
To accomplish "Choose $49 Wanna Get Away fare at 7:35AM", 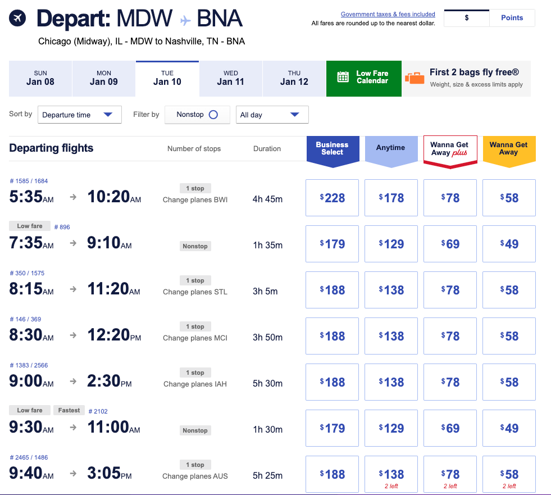I will [509, 244].
